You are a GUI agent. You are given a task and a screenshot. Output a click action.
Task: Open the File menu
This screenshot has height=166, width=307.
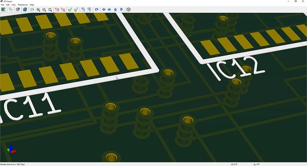pyautogui.click(x=3, y=5)
